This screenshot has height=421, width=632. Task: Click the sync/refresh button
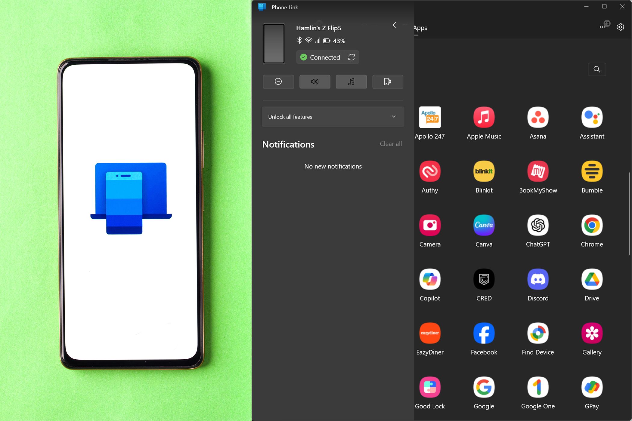click(x=352, y=57)
